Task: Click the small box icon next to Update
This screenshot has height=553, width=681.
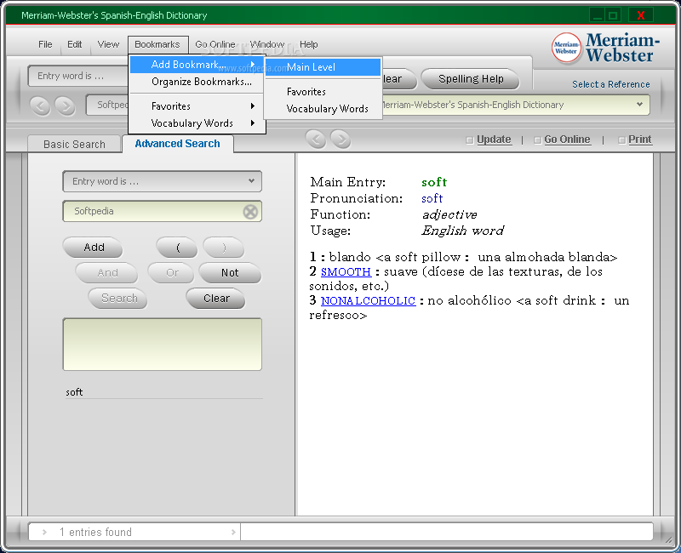Action: (x=470, y=140)
